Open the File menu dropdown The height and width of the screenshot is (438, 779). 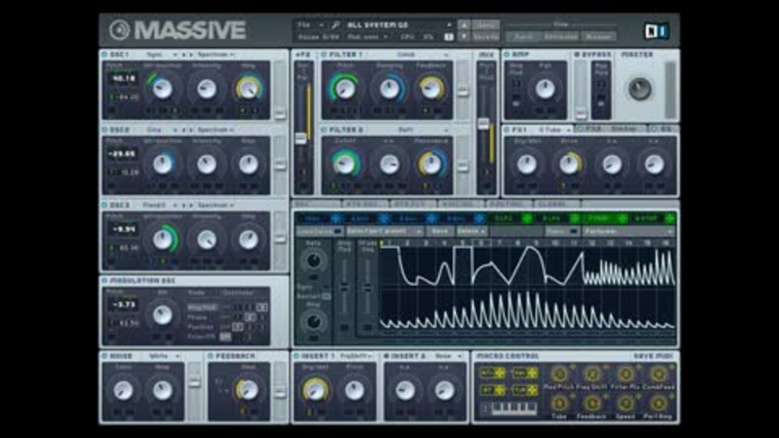pos(310,25)
